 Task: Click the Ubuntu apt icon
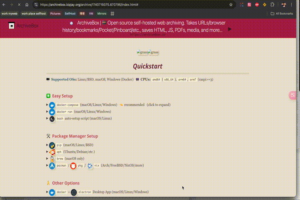click(x=52, y=152)
